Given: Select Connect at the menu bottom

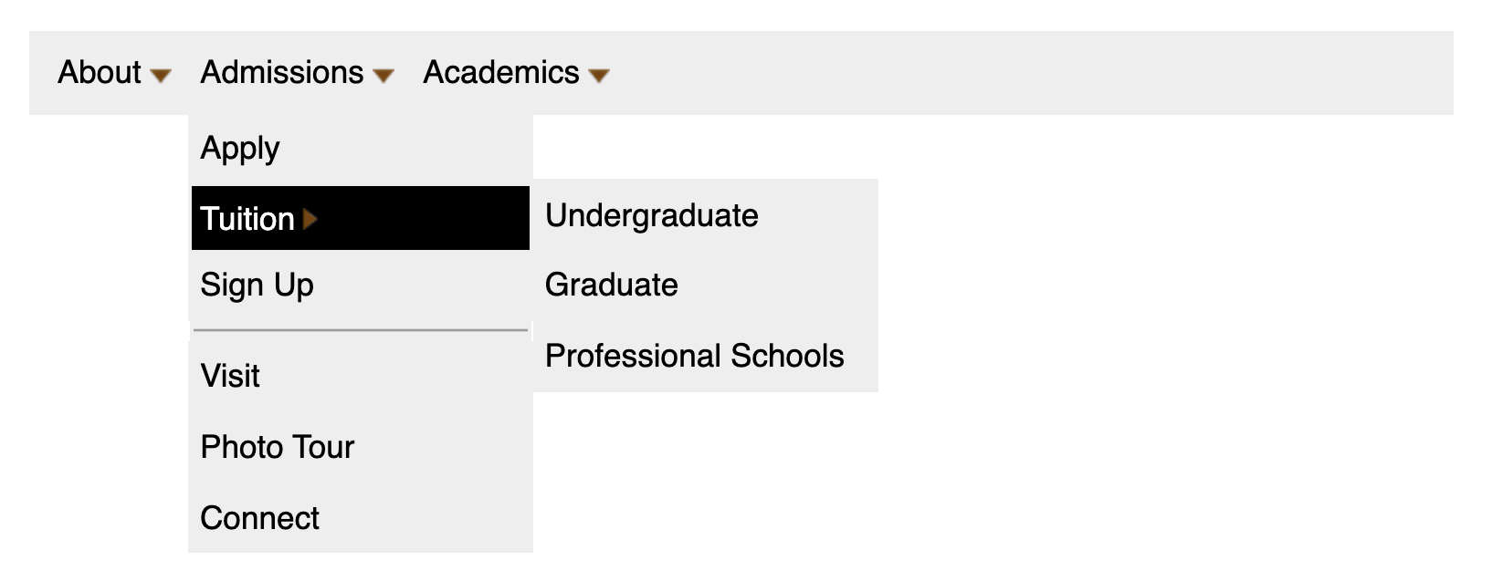Looking at the screenshot, I should pos(259,518).
